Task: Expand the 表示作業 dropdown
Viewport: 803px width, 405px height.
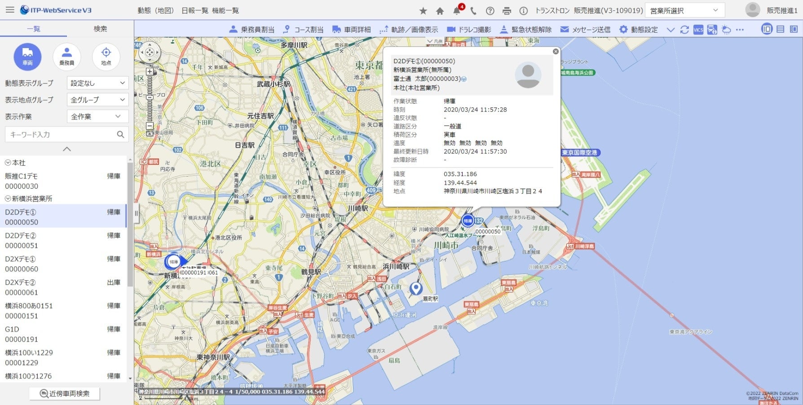Action: (x=97, y=116)
